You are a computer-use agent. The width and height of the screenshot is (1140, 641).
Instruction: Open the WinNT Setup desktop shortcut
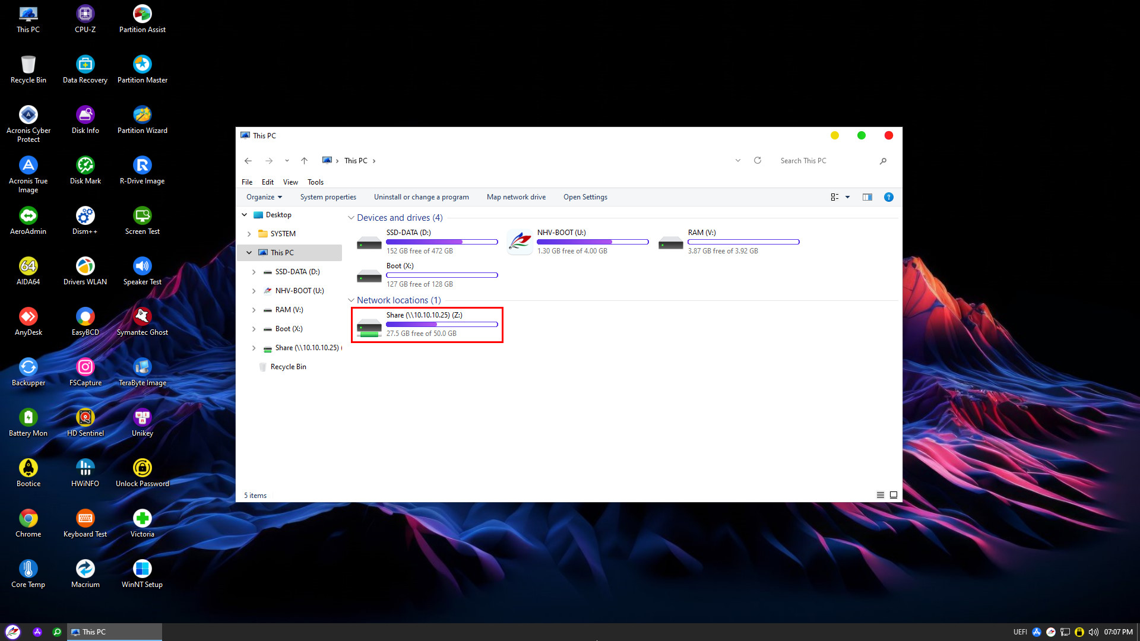(142, 569)
